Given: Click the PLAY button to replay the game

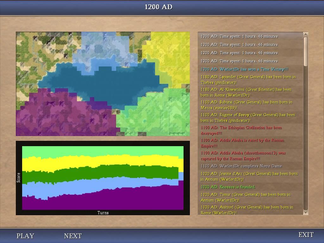Looking at the screenshot, I should tap(25, 236).
